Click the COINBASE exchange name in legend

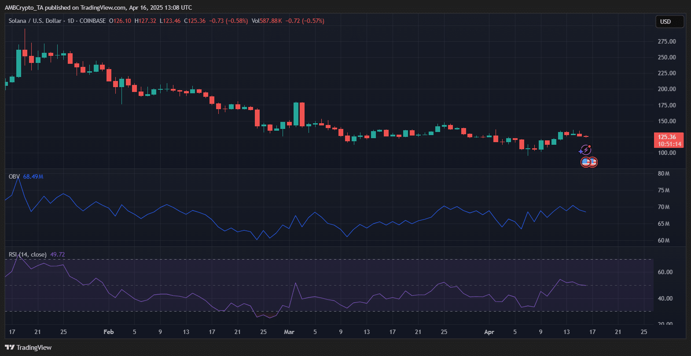[92, 21]
